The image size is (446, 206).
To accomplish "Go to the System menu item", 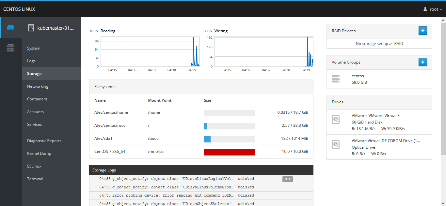I will pos(51,48).
